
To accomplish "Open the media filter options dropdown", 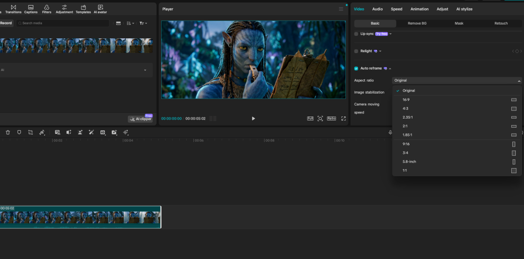I will (x=143, y=23).
